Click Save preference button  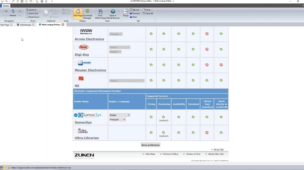(x=150, y=145)
